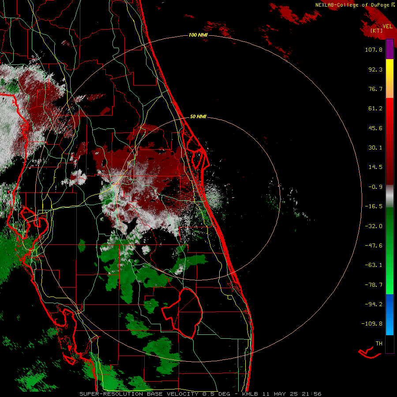Screen dimensions: 397x397
Task: Click the -0.9 velocity scale value
Action: click(x=375, y=187)
